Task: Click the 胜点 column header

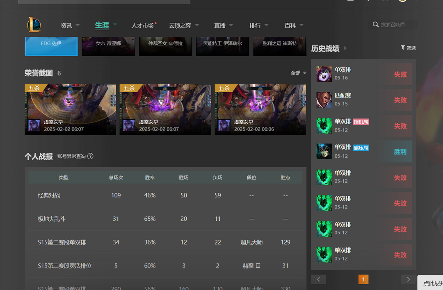Action: click(x=285, y=177)
